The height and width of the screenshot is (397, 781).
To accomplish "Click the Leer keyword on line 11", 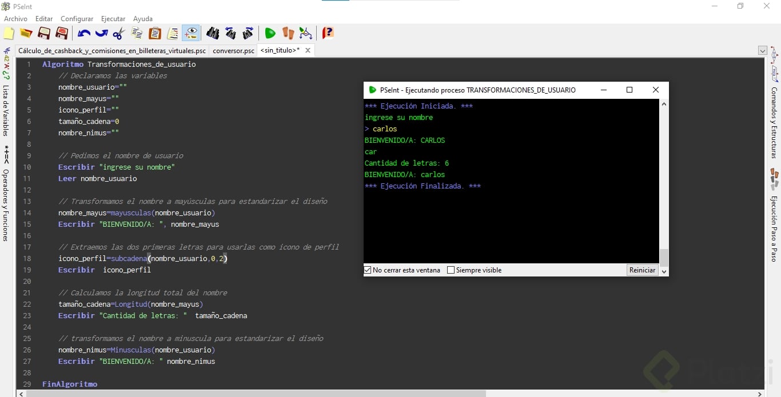I will pos(67,178).
